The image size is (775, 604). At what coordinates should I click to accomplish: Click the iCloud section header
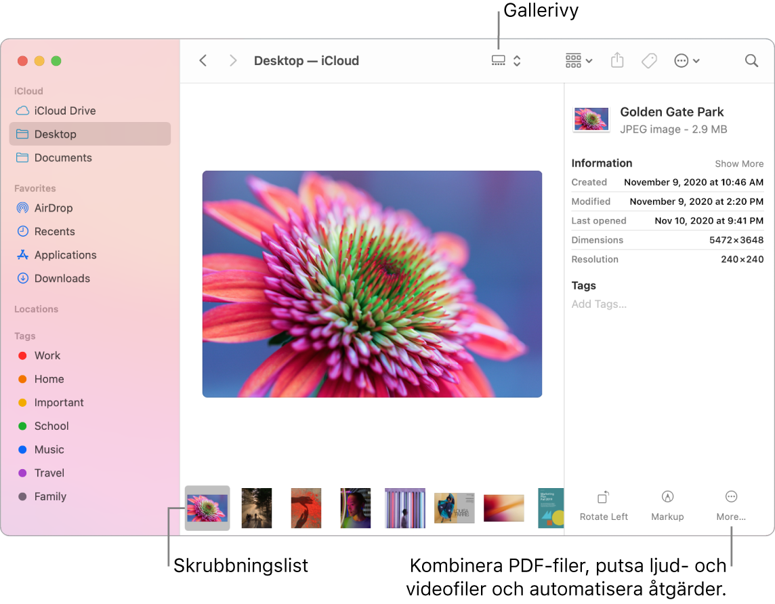28,91
